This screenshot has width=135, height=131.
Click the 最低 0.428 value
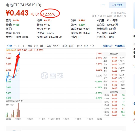[x=16, y=25]
